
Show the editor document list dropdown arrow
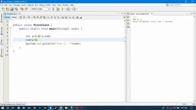(x=122, y=13)
